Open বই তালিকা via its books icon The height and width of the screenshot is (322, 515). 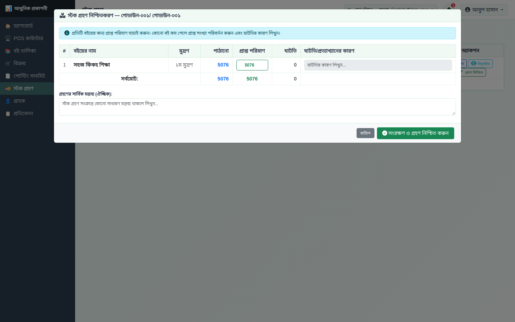[8, 51]
